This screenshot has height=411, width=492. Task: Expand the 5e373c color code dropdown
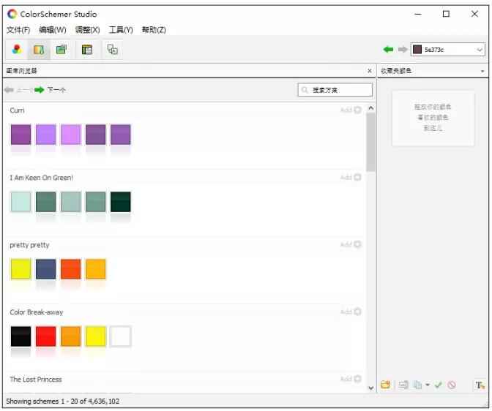(x=480, y=50)
